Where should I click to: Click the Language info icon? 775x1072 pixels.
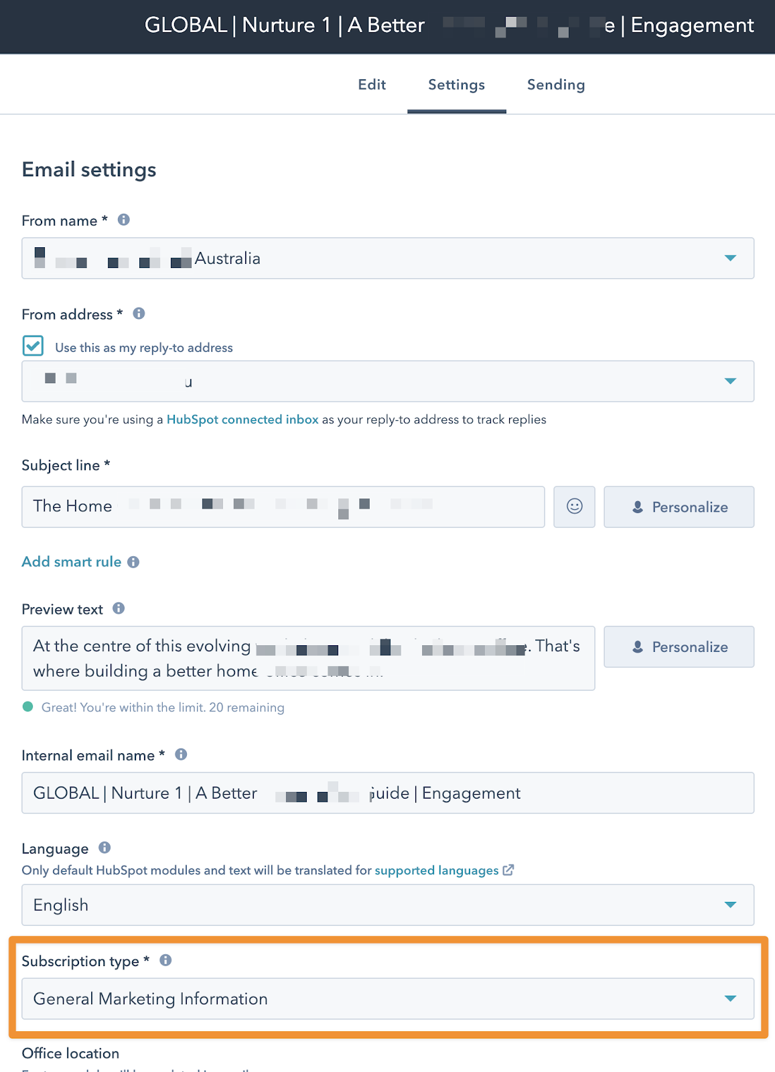(104, 848)
